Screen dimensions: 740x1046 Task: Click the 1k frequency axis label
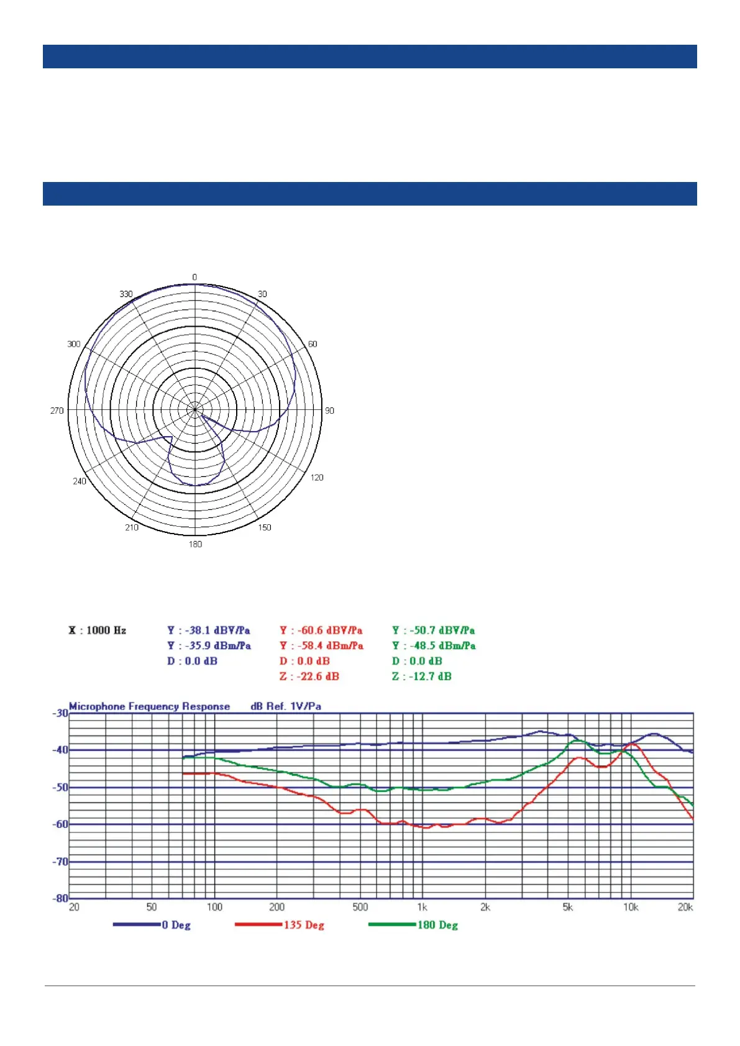point(423,907)
